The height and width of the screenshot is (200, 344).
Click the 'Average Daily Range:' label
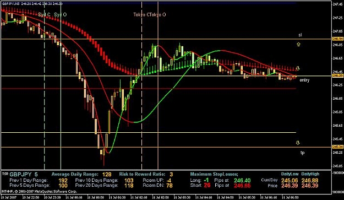click(75, 174)
